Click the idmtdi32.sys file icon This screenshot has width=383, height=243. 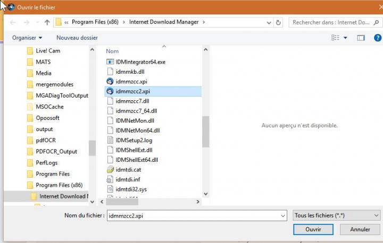pos(110,189)
